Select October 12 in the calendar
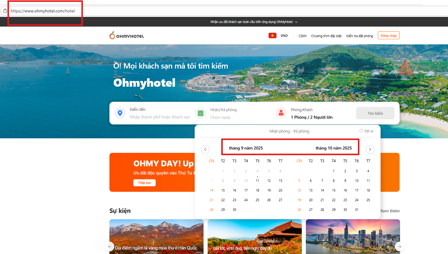448x254 pixels. click(x=299, y=190)
